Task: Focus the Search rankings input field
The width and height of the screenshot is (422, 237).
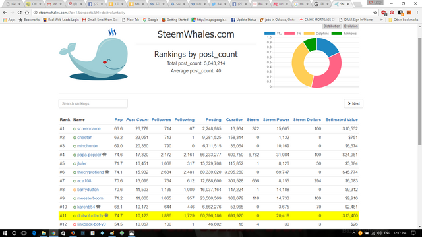Action: click(93, 103)
